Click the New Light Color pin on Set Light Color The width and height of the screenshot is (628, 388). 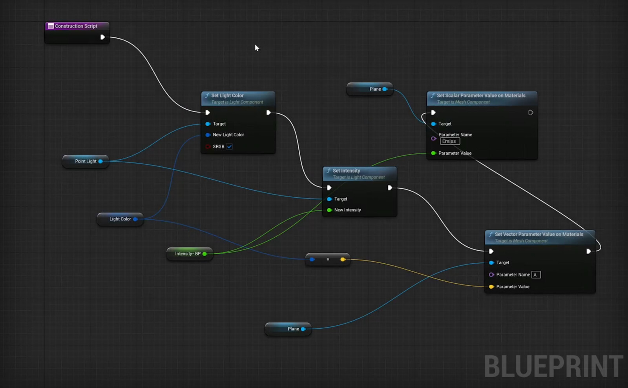(x=208, y=135)
